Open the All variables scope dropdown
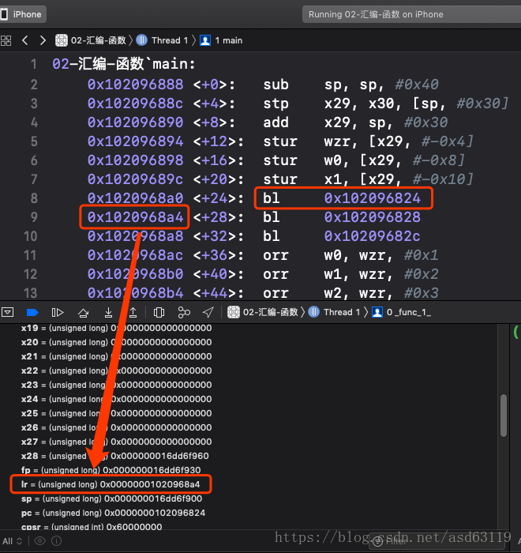 (13, 541)
